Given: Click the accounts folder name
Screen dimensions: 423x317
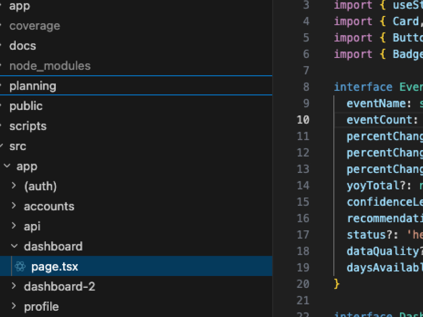Looking at the screenshot, I should click(49, 206).
